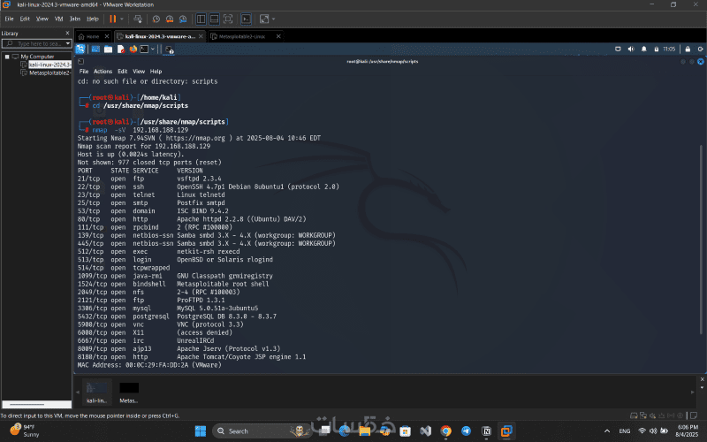The width and height of the screenshot is (707, 442).
Task: Revert the VM to its snapshot
Action: (x=170, y=19)
